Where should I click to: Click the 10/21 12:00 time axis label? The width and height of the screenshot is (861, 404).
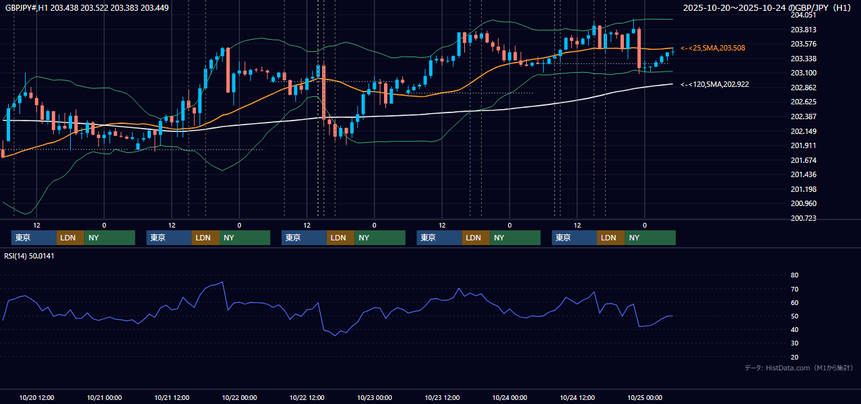click(172, 398)
